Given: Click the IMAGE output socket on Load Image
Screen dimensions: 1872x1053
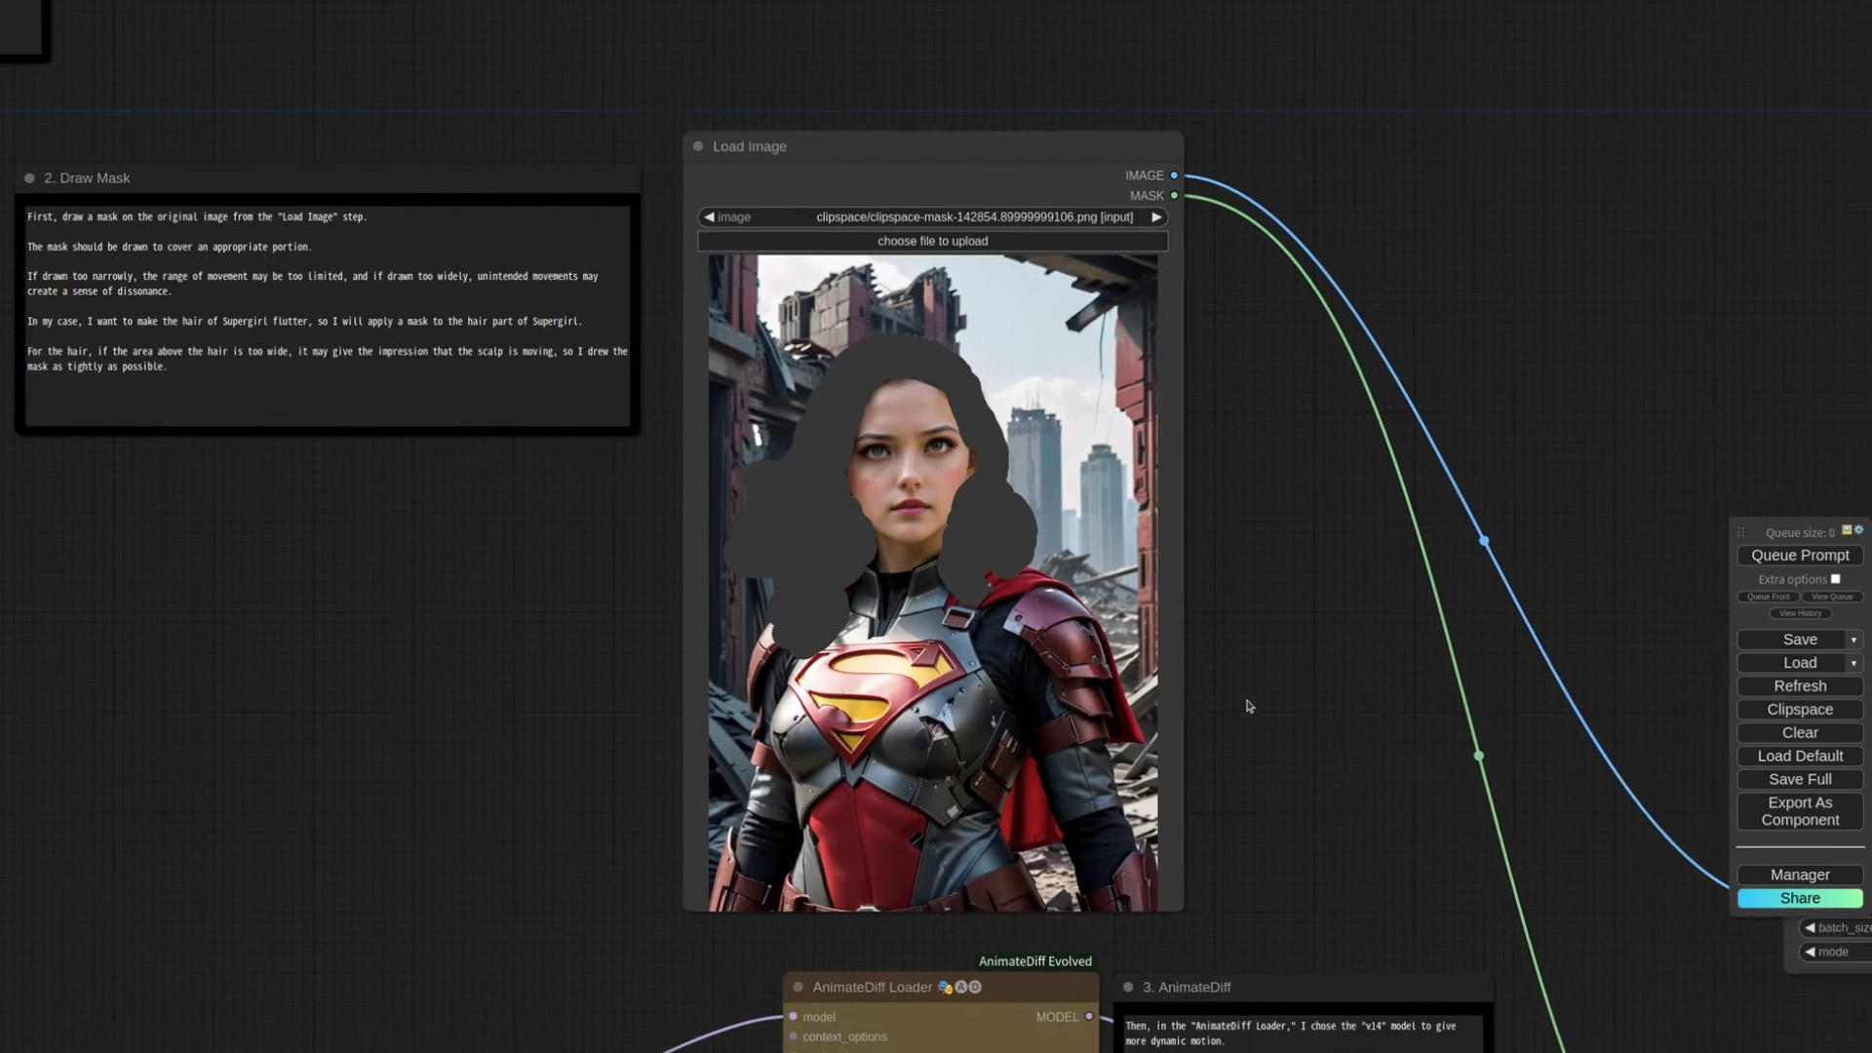Looking at the screenshot, I should tap(1174, 175).
